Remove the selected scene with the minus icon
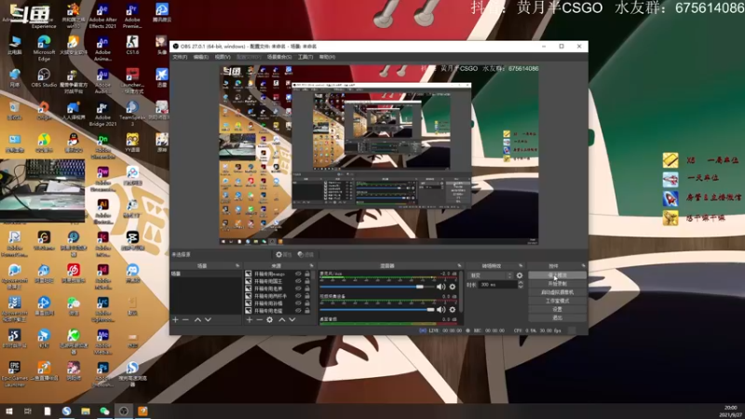Screen dimensions: 745x419 point(185,319)
